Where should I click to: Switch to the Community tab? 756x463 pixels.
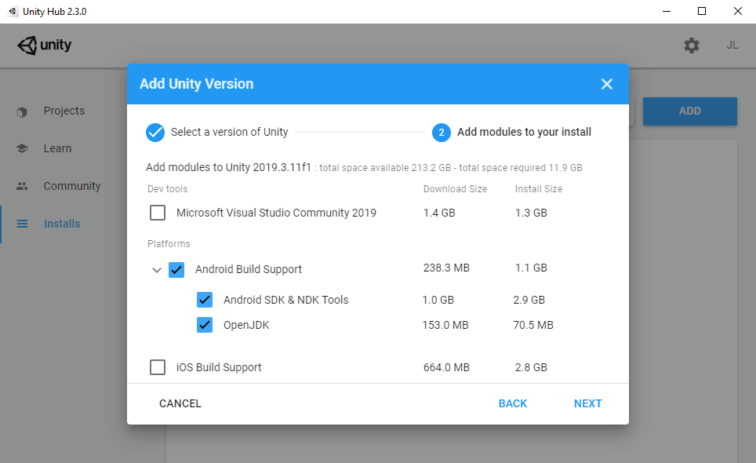[x=72, y=187]
